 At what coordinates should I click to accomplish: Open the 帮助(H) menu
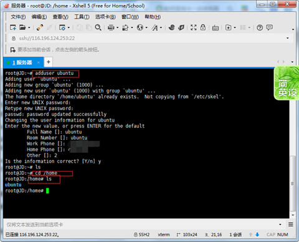click(153, 17)
